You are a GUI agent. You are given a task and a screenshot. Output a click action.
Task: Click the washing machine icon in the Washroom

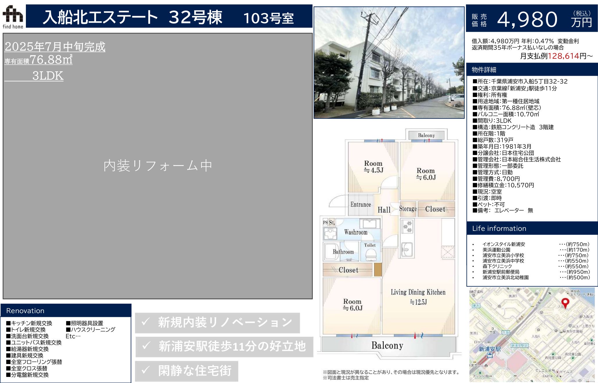tap(330, 234)
